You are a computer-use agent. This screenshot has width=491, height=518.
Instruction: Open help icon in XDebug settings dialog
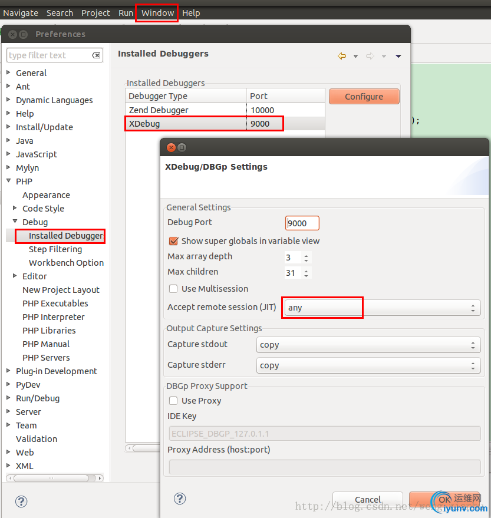(x=180, y=499)
